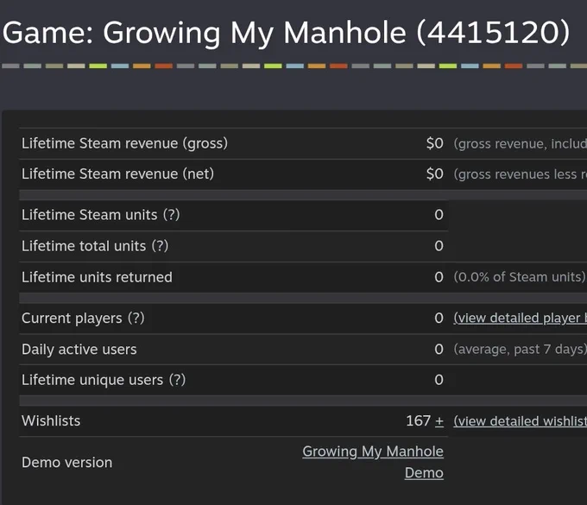Screen dimensions: 587x505
Task: Select the Daily active users value 0
Action: click(439, 350)
